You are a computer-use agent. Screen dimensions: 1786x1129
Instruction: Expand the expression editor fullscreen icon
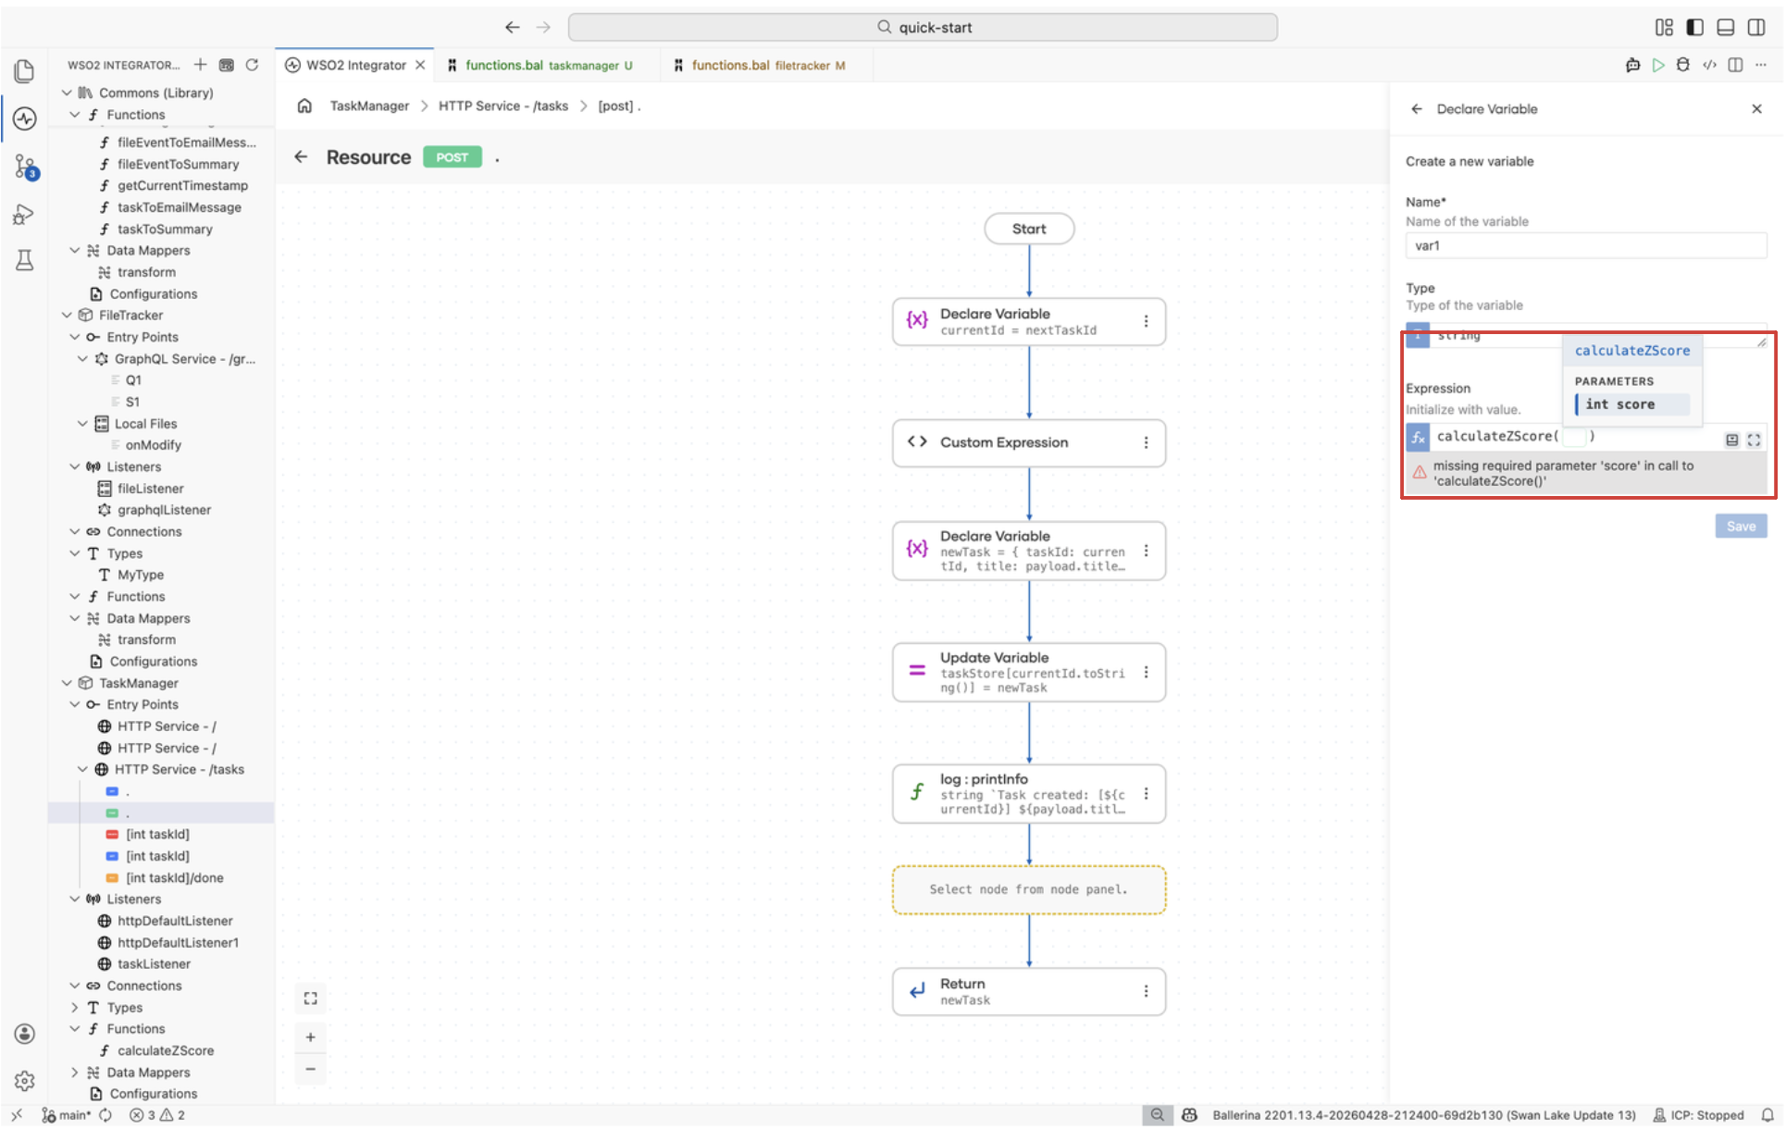coord(1754,440)
